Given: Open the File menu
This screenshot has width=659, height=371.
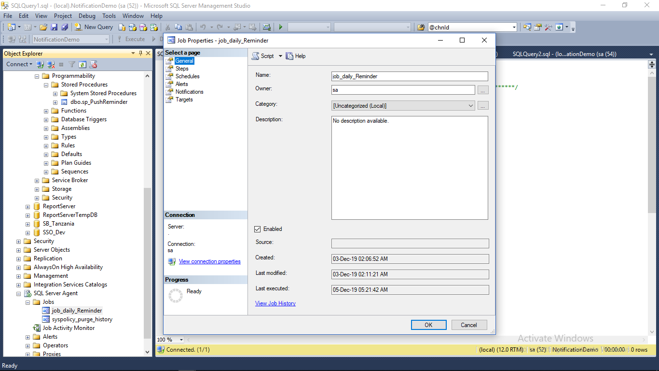Looking at the screenshot, I should pos(8,16).
